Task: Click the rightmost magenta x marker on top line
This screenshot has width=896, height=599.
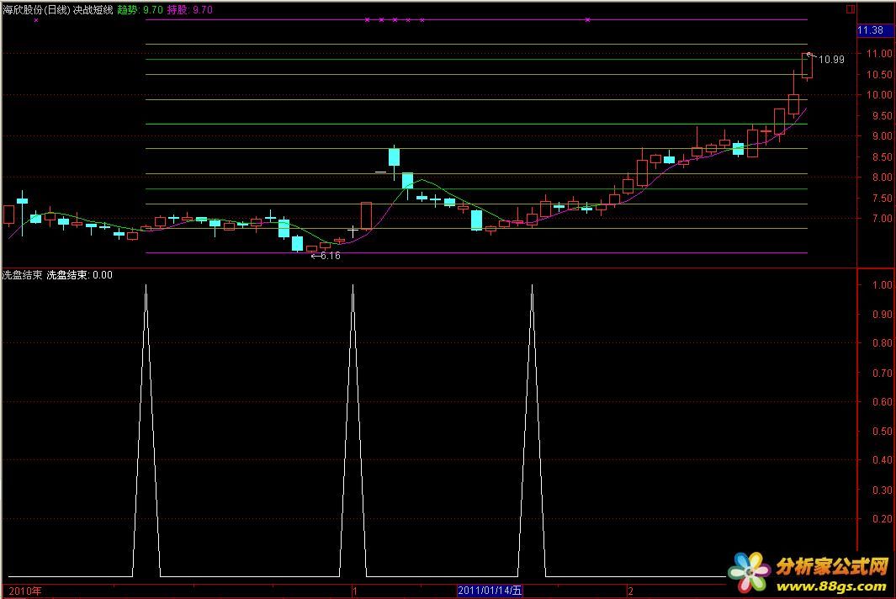Action: pyautogui.click(x=587, y=20)
